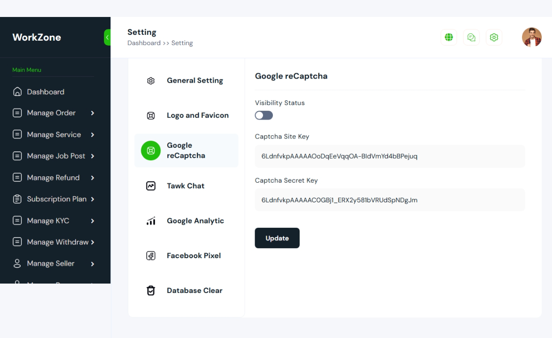Image resolution: width=552 pixels, height=338 pixels.
Task: Click the Google Analytic bar chart icon
Action: tap(151, 221)
